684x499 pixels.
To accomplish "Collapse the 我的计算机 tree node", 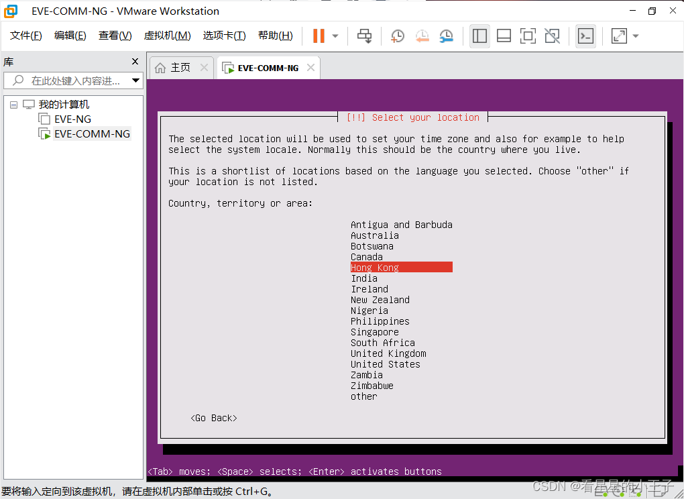I will pyautogui.click(x=13, y=105).
